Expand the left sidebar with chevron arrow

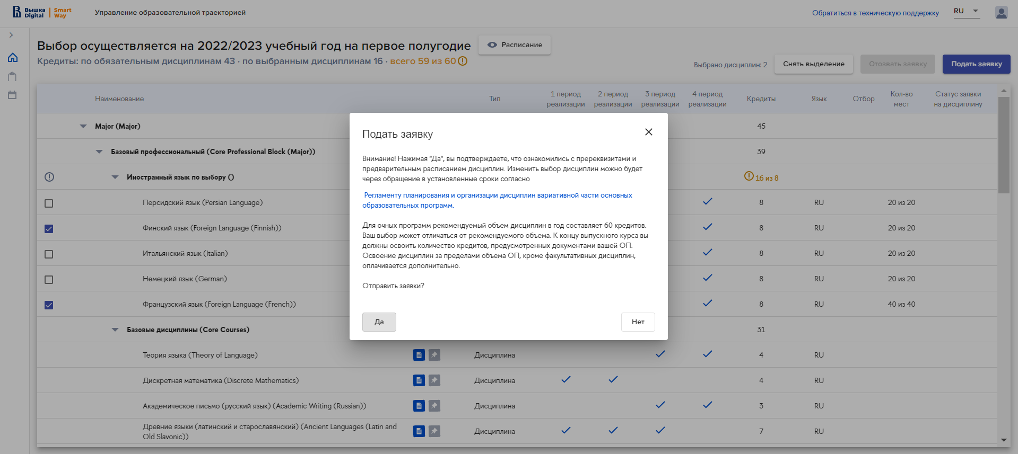click(11, 35)
